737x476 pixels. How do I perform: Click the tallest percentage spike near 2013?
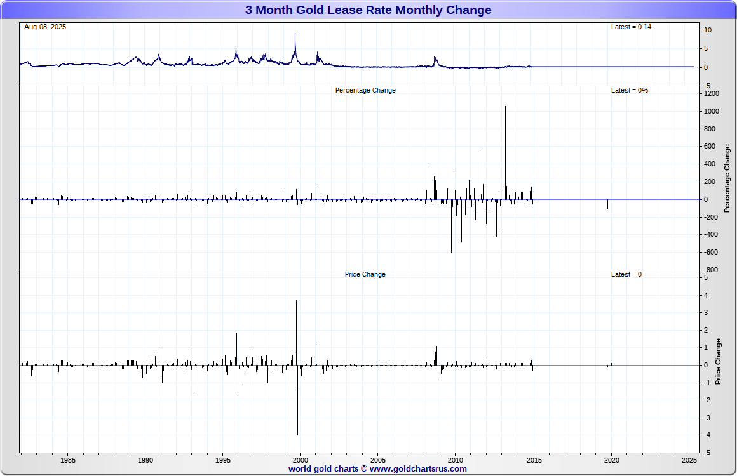click(x=505, y=152)
